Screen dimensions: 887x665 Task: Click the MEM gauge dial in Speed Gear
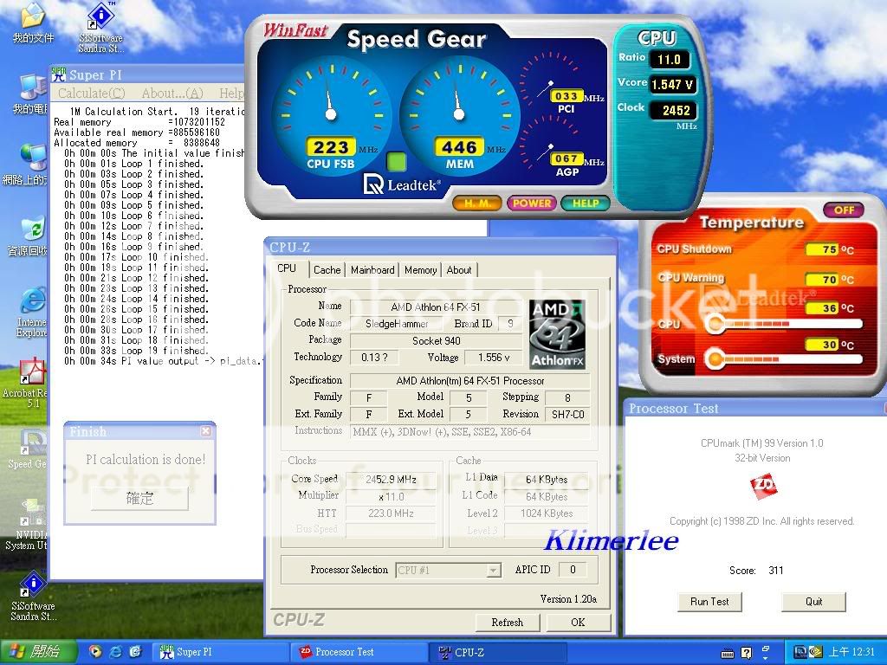click(459, 115)
